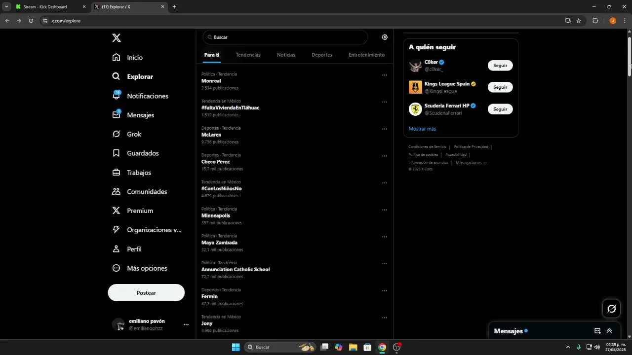
Task: Open Scuderia Ferrari HP profile avatar
Action: pos(415,109)
